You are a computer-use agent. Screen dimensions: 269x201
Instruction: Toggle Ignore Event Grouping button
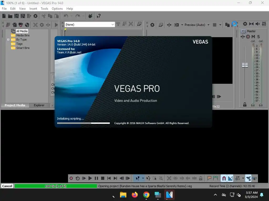point(255,178)
